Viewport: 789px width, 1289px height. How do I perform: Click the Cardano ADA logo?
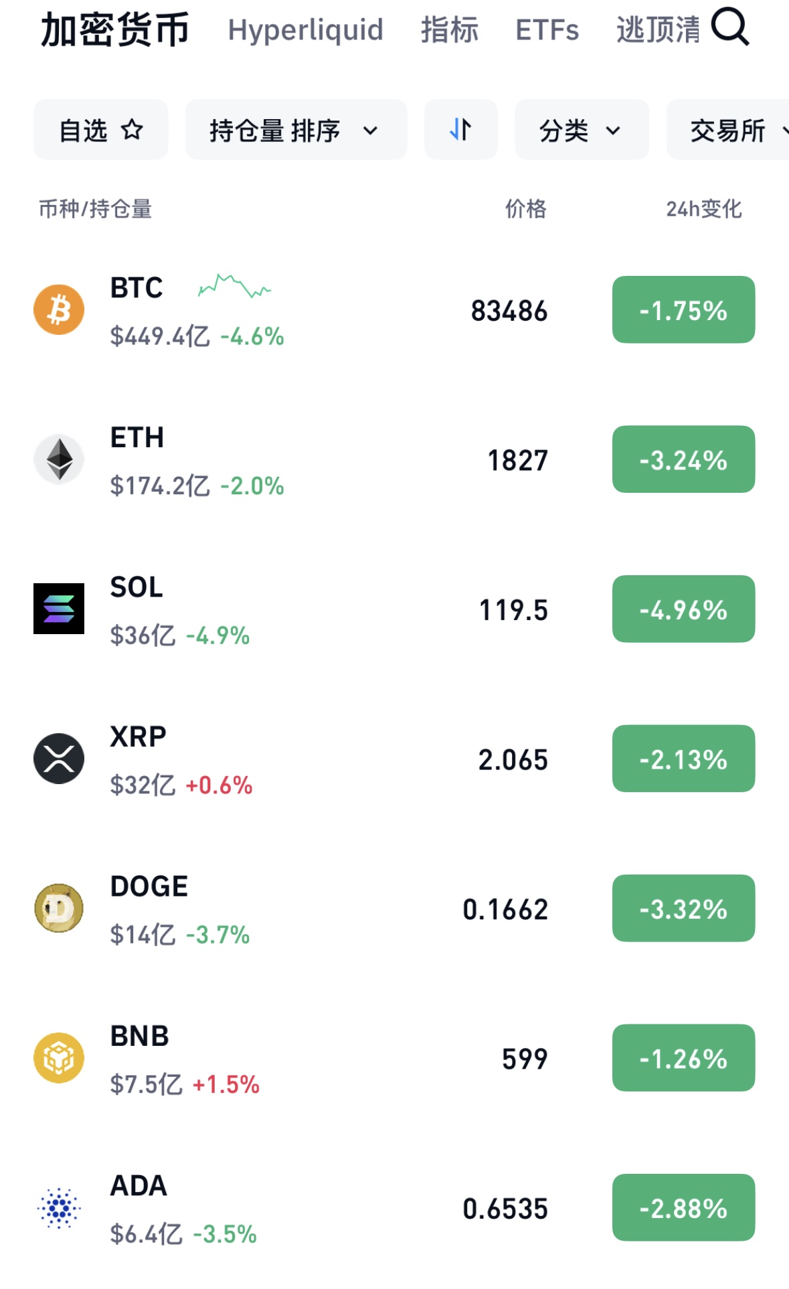point(59,1208)
